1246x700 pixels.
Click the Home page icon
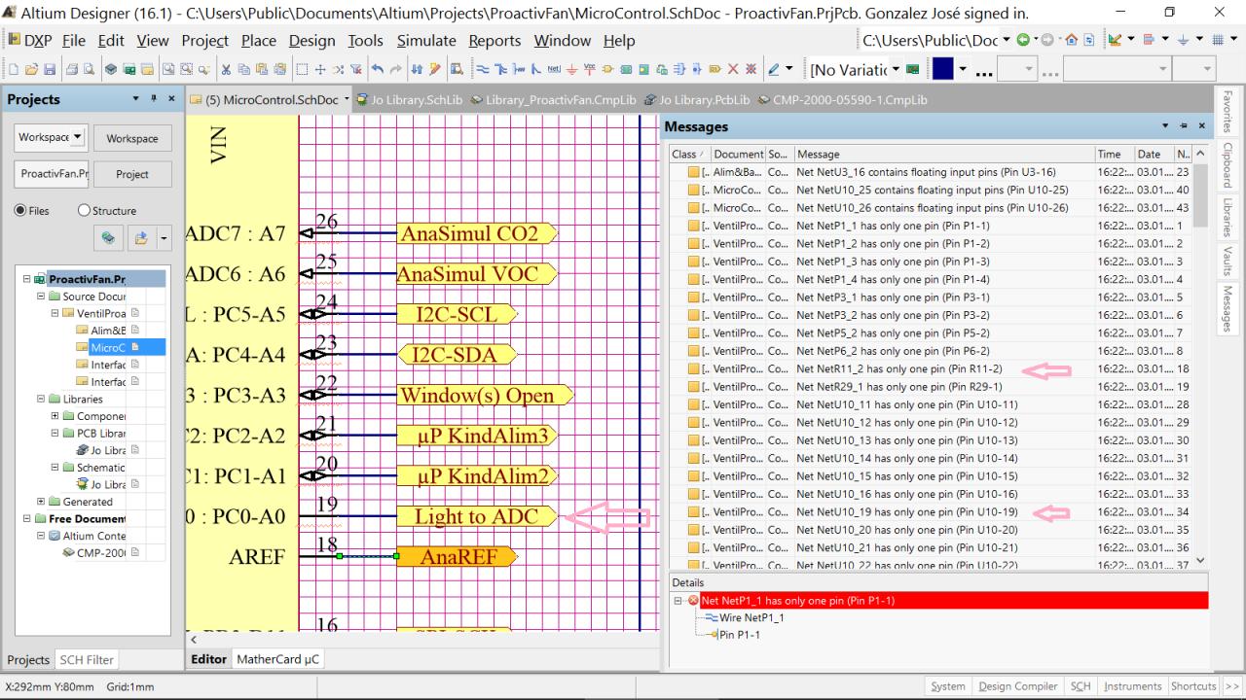1074,41
